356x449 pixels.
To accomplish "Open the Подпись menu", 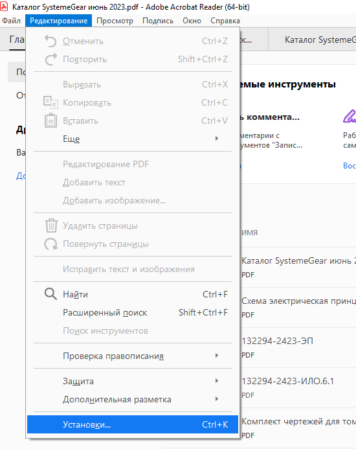I will pos(158,21).
